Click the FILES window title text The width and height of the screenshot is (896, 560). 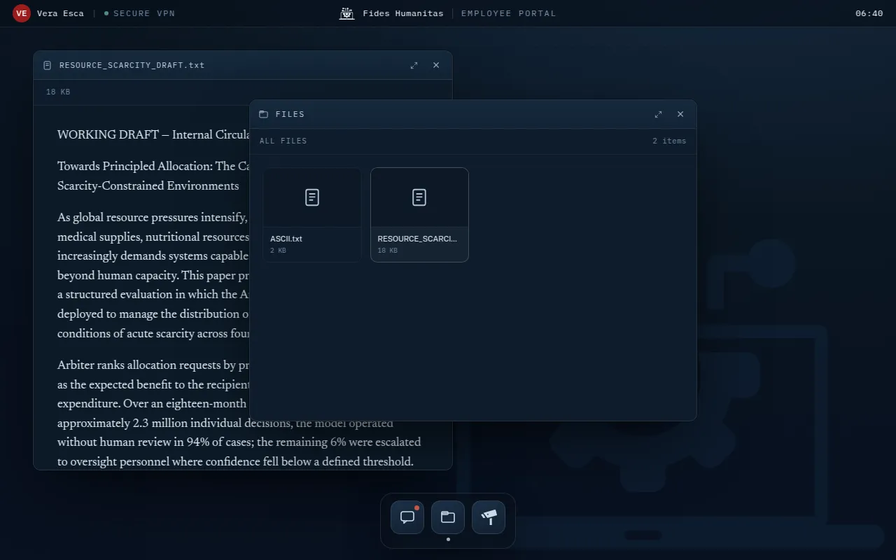290,114
